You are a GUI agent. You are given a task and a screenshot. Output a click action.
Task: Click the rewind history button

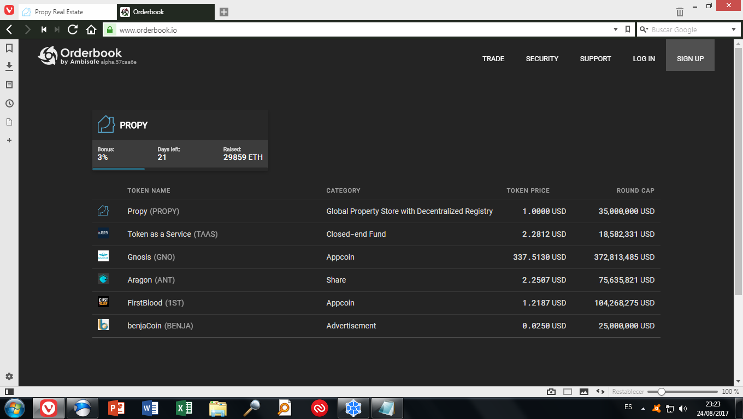pos(44,29)
